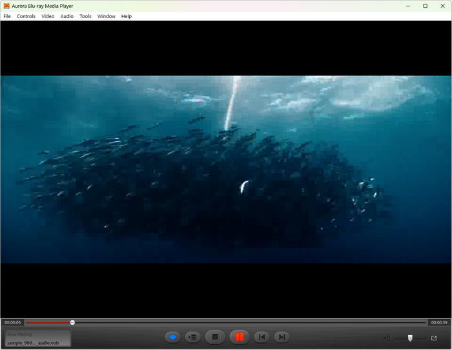Open the Window menu
The height and width of the screenshot is (350, 452).
pos(107,16)
